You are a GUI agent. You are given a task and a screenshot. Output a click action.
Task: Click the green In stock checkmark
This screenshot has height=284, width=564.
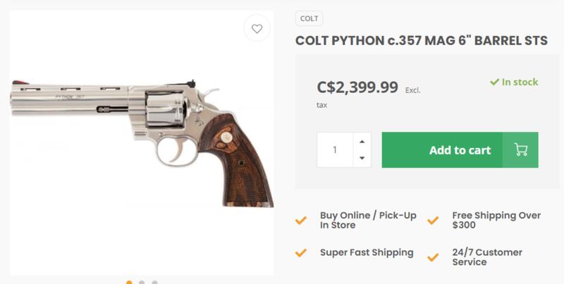(495, 82)
